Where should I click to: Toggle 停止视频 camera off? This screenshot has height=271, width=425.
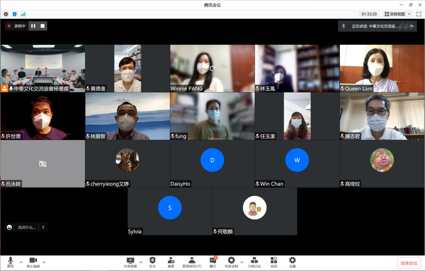click(33, 262)
